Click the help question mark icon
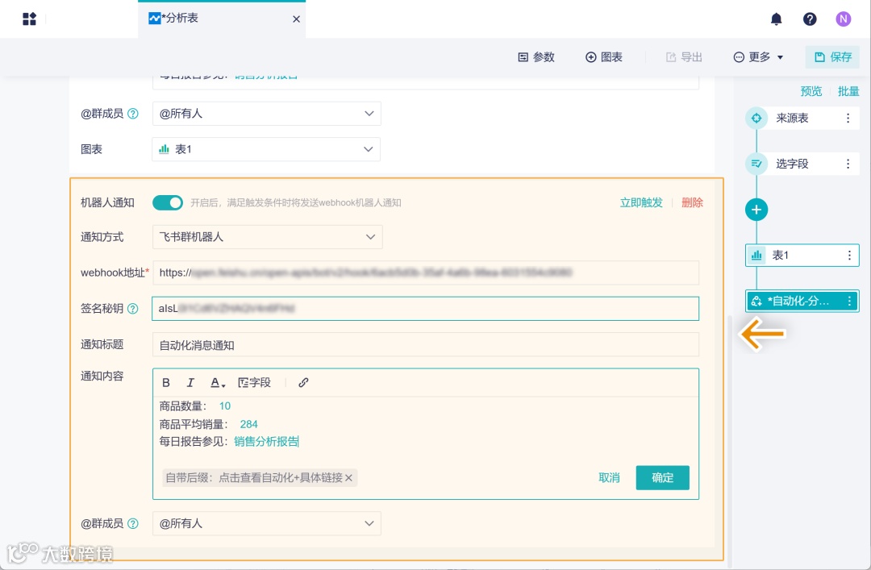The image size is (871, 570). coord(810,19)
